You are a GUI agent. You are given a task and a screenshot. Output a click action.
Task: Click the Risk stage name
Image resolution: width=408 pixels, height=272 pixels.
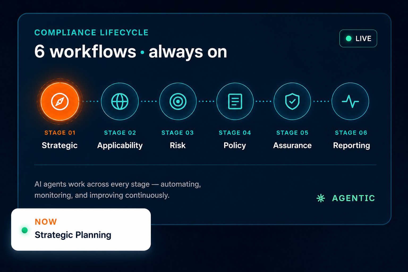coord(178,146)
